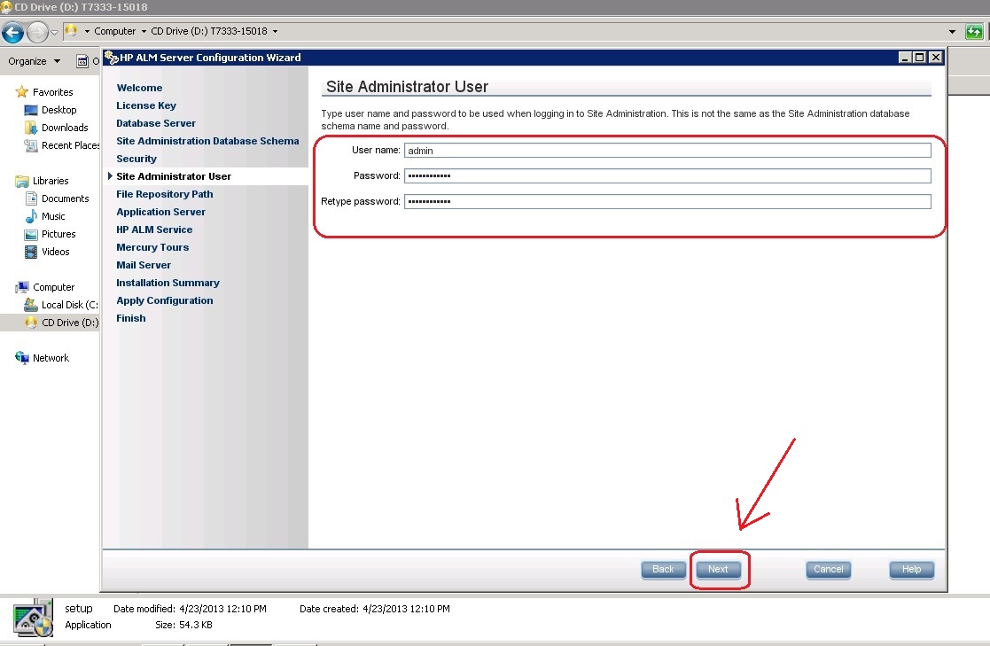The image size is (990, 646).
Task: Select the Welcome wizard step
Action: tap(139, 88)
